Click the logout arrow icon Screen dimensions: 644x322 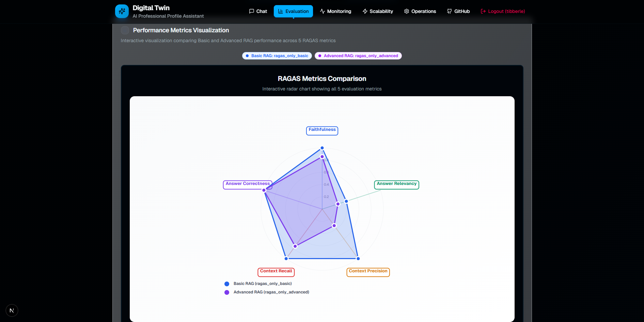coord(483,11)
